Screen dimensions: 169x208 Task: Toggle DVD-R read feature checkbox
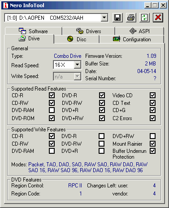[x=102, y=95]
